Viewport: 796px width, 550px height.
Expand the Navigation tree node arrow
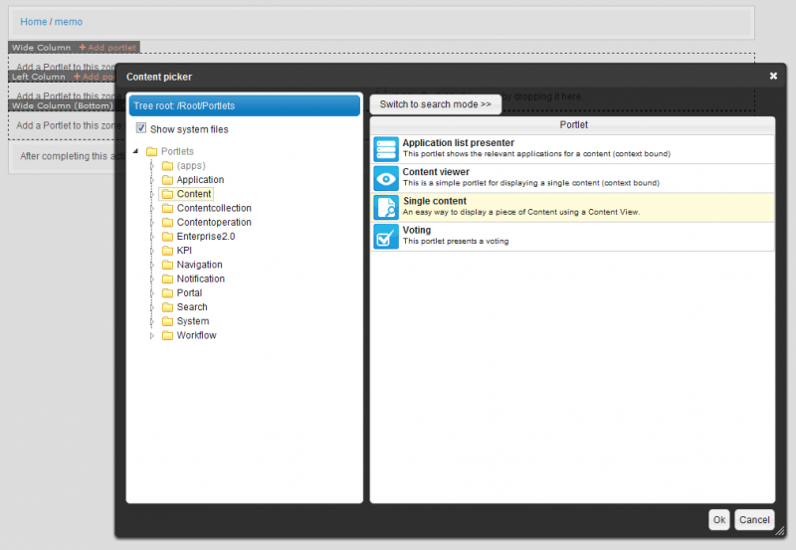(152, 265)
